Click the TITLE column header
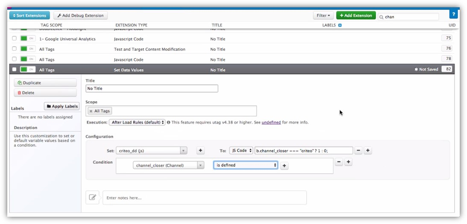This screenshot has width=467, height=224. 217,25
